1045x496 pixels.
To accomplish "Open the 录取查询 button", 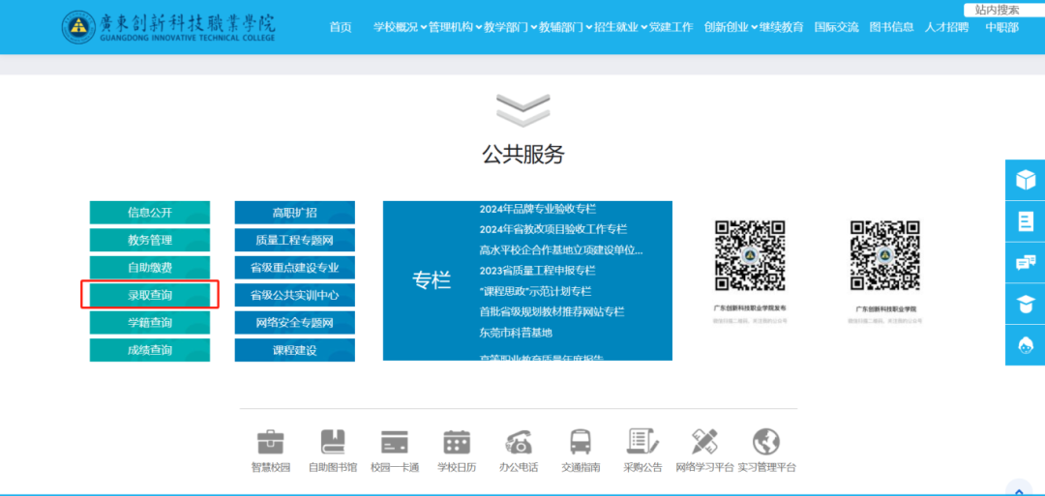I will tap(150, 295).
